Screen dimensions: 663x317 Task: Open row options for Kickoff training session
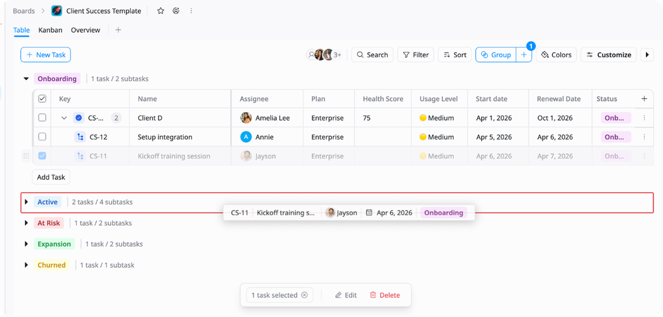[644, 156]
